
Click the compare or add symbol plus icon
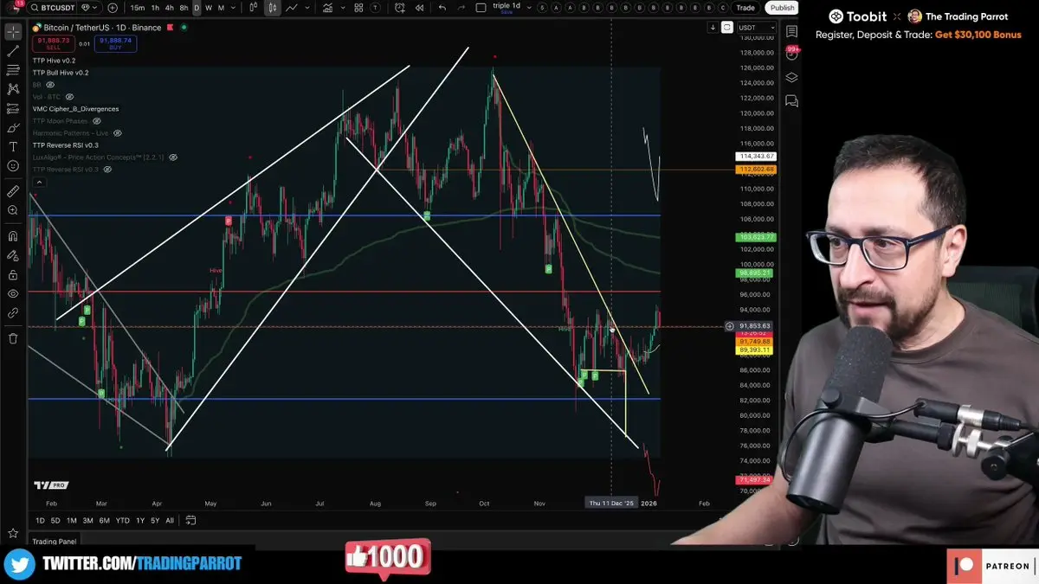[x=113, y=8]
